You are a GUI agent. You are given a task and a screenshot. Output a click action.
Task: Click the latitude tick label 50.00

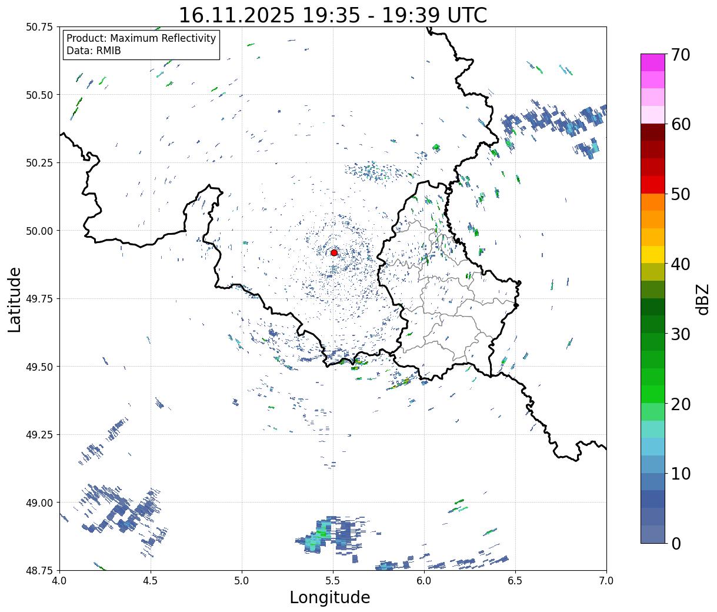click(x=40, y=231)
